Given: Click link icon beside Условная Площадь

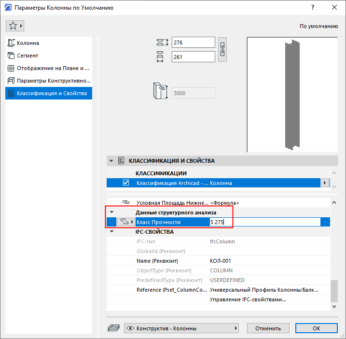Looking at the screenshot, I should tap(126, 202).
